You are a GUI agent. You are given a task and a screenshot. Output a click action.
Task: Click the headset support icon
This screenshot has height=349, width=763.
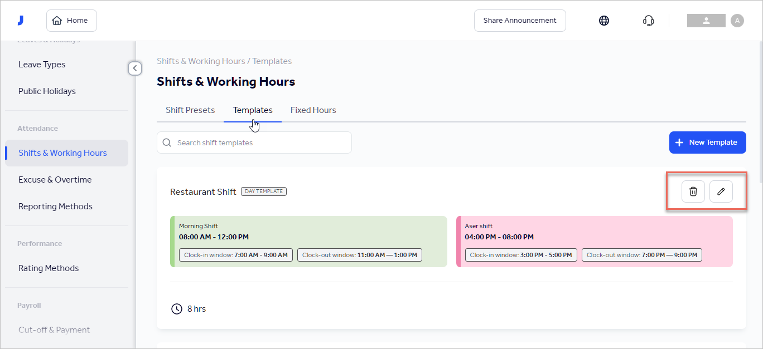coord(648,20)
